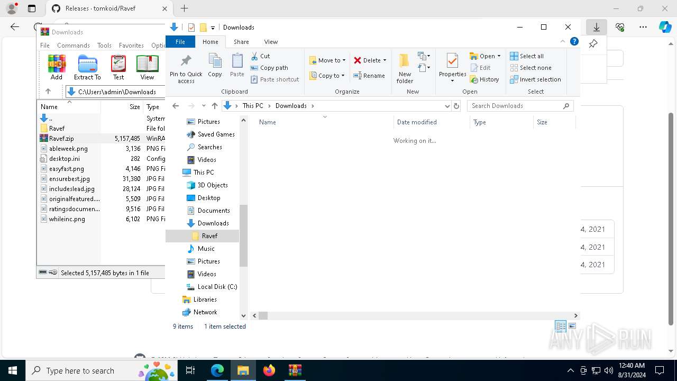The height and width of the screenshot is (381, 677).
Task: Select whileinc.png in WinRAR list
Action: pyautogui.click(x=102, y=219)
